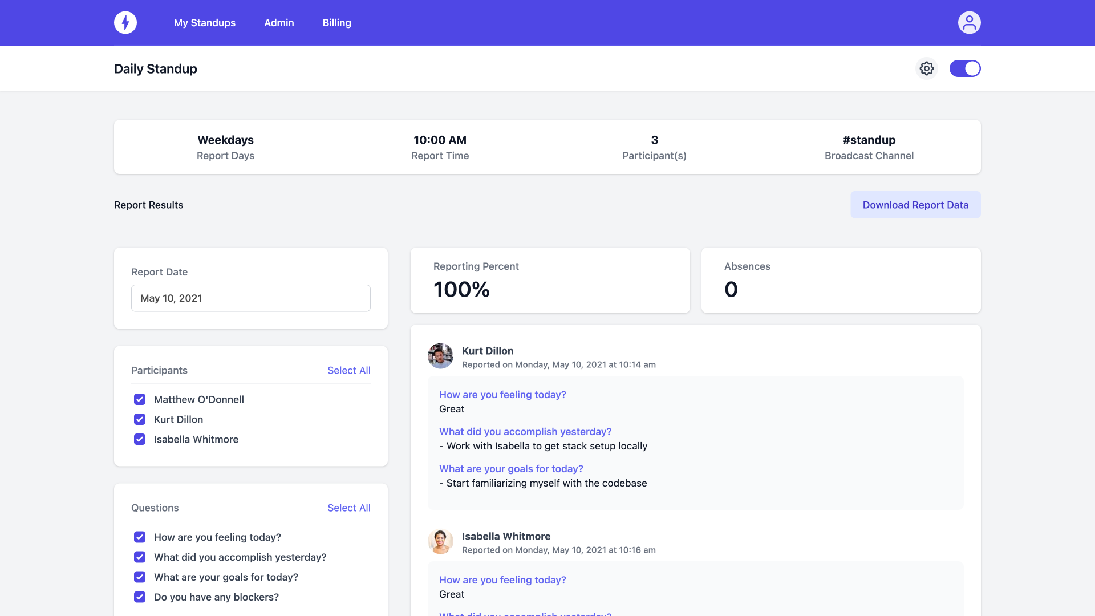Click Select All next to Participants

348,370
